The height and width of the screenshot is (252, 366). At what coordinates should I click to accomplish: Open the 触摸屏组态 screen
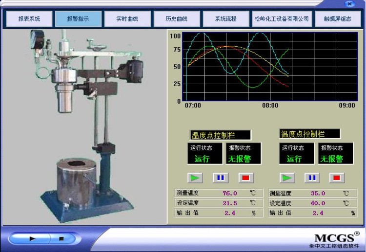tap(337, 19)
